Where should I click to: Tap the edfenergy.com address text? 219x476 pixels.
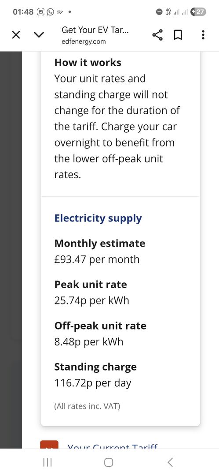84,41
